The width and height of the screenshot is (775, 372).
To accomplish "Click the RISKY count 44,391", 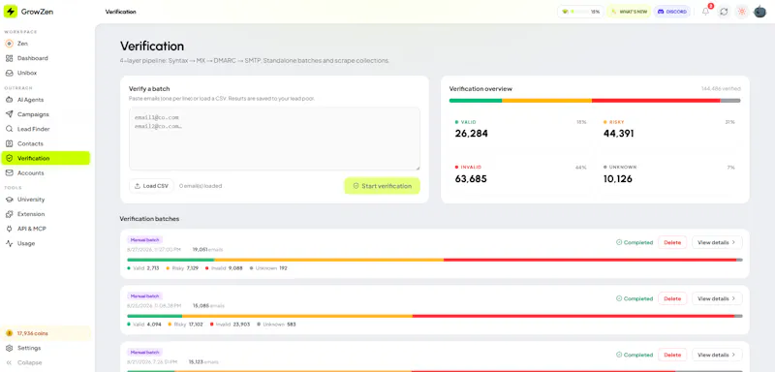I will [x=619, y=134].
